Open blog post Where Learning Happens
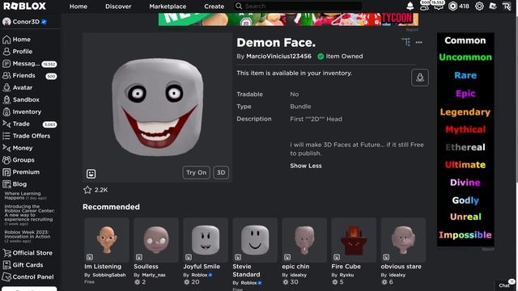518x291 pixels. (x=25, y=196)
